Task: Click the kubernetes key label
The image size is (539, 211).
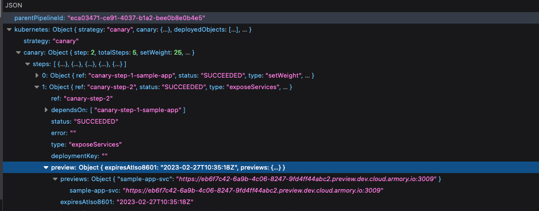Action: [x=32, y=30]
